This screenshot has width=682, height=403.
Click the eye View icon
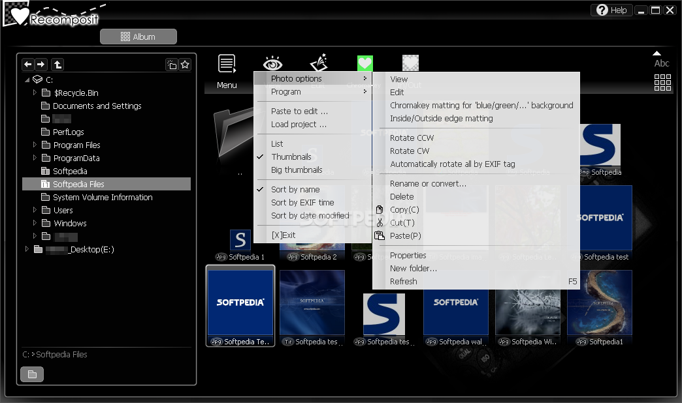(272, 63)
